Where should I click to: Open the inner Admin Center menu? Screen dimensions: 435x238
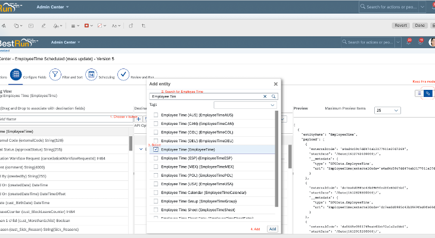(66, 42)
